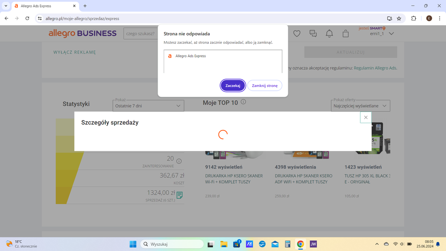Image resolution: width=446 pixels, height=251 pixels.
Task: Select the Allegro Ads Express tab
Action: (45, 6)
